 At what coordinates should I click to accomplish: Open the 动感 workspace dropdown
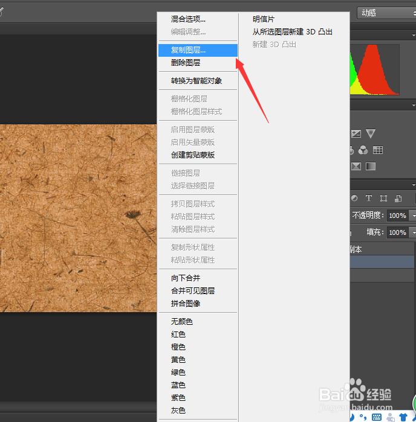tap(386, 13)
